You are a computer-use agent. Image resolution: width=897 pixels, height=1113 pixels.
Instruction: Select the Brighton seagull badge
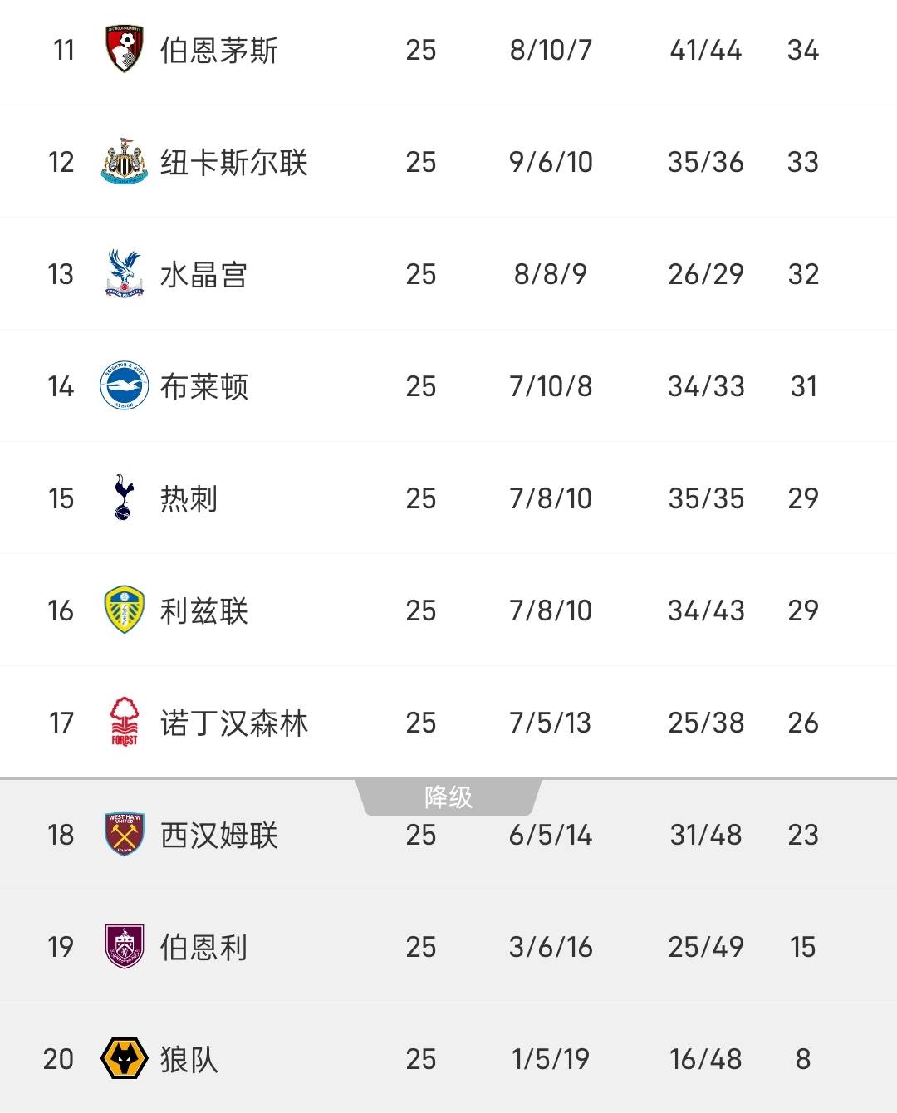click(x=125, y=386)
